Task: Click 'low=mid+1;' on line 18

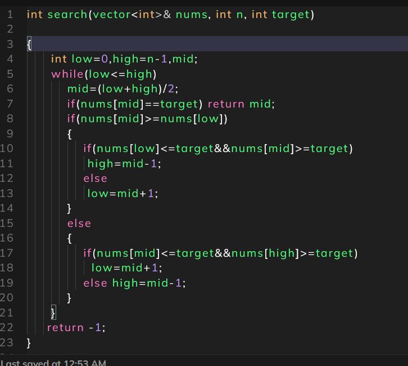Action: pos(126,268)
